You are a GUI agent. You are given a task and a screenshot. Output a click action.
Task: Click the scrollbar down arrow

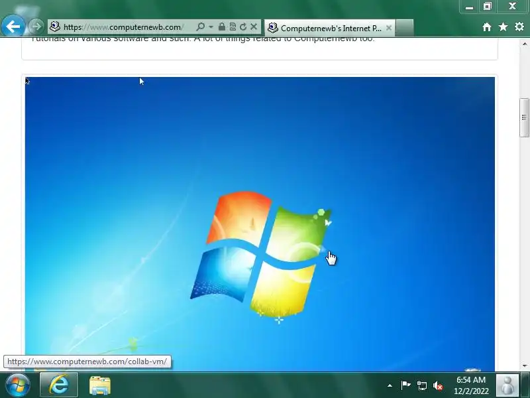[524, 366]
